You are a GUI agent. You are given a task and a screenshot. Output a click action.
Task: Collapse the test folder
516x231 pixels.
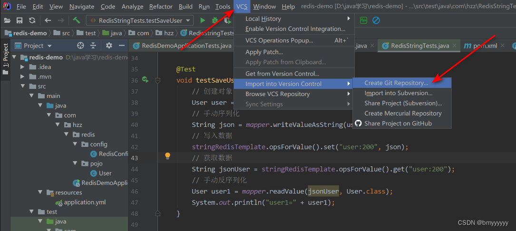tap(31, 212)
